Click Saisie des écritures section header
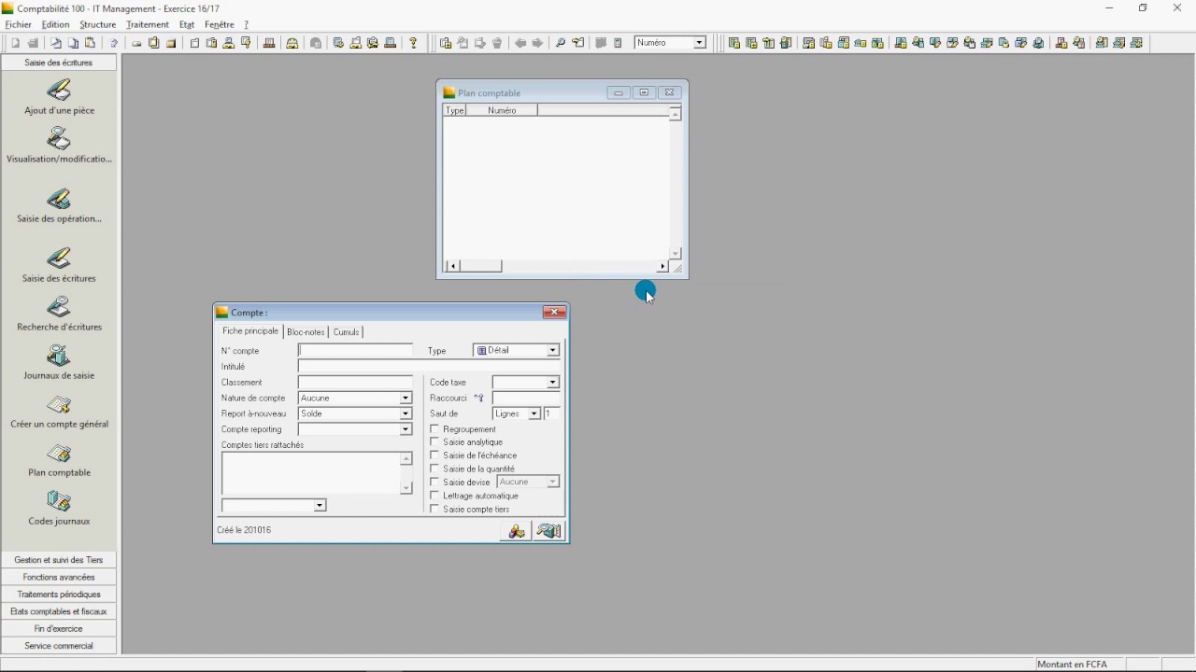 (x=59, y=63)
